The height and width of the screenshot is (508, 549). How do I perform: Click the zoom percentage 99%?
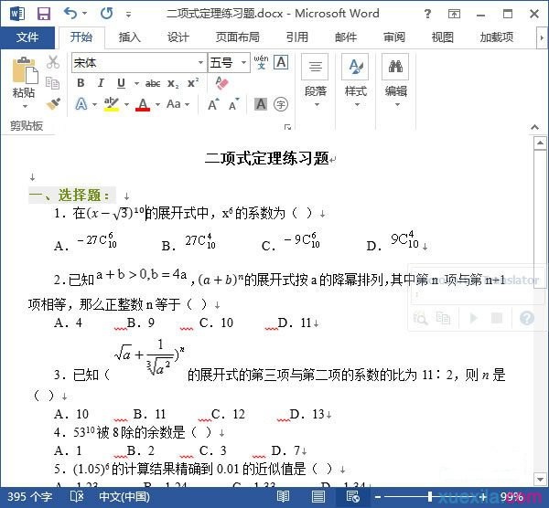[x=511, y=496]
